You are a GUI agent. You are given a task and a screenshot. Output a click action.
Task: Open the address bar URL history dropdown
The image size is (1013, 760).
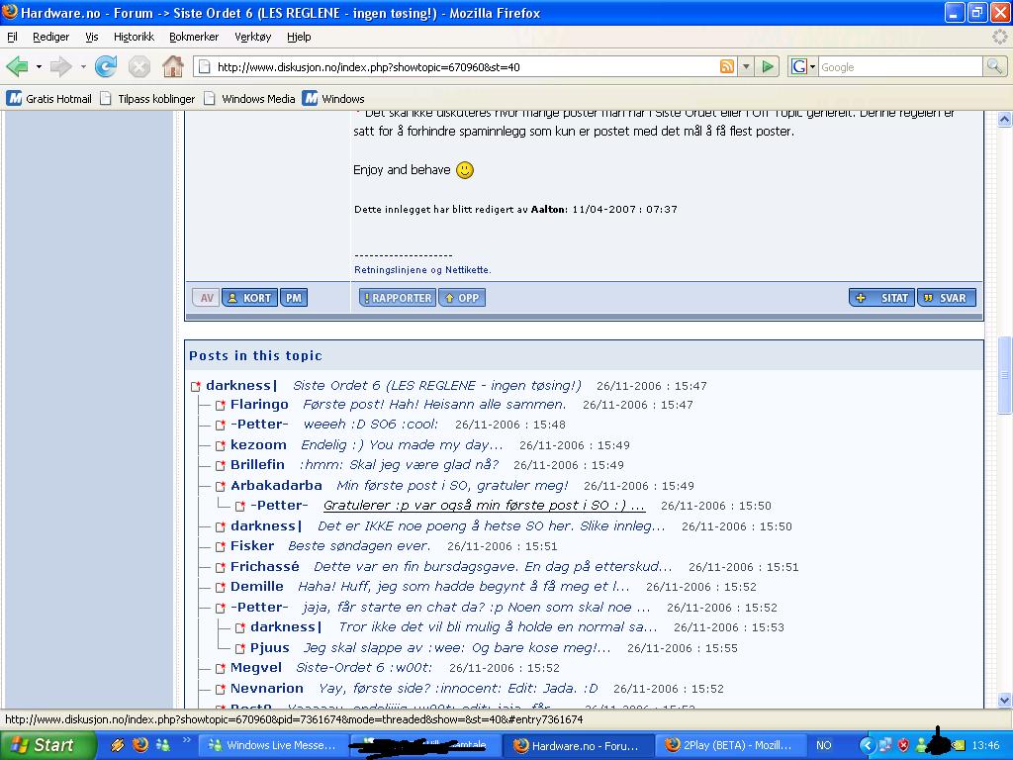746,66
